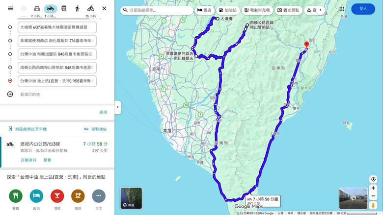
Task: Click the 高雄 city label on map
Action: pos(167,131)
